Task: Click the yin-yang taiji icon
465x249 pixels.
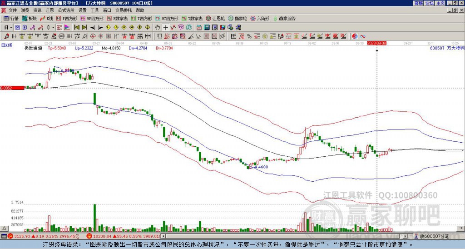Action: [x=355, y=36]
